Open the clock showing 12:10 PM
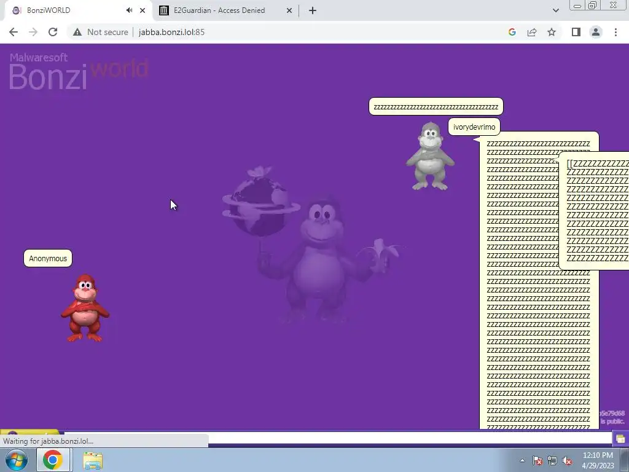The height and width of the screenshot is (472, 629). (598, 460)
